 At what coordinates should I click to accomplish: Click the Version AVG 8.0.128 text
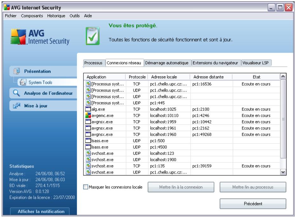pyautogui.click(x=29, y=191)
